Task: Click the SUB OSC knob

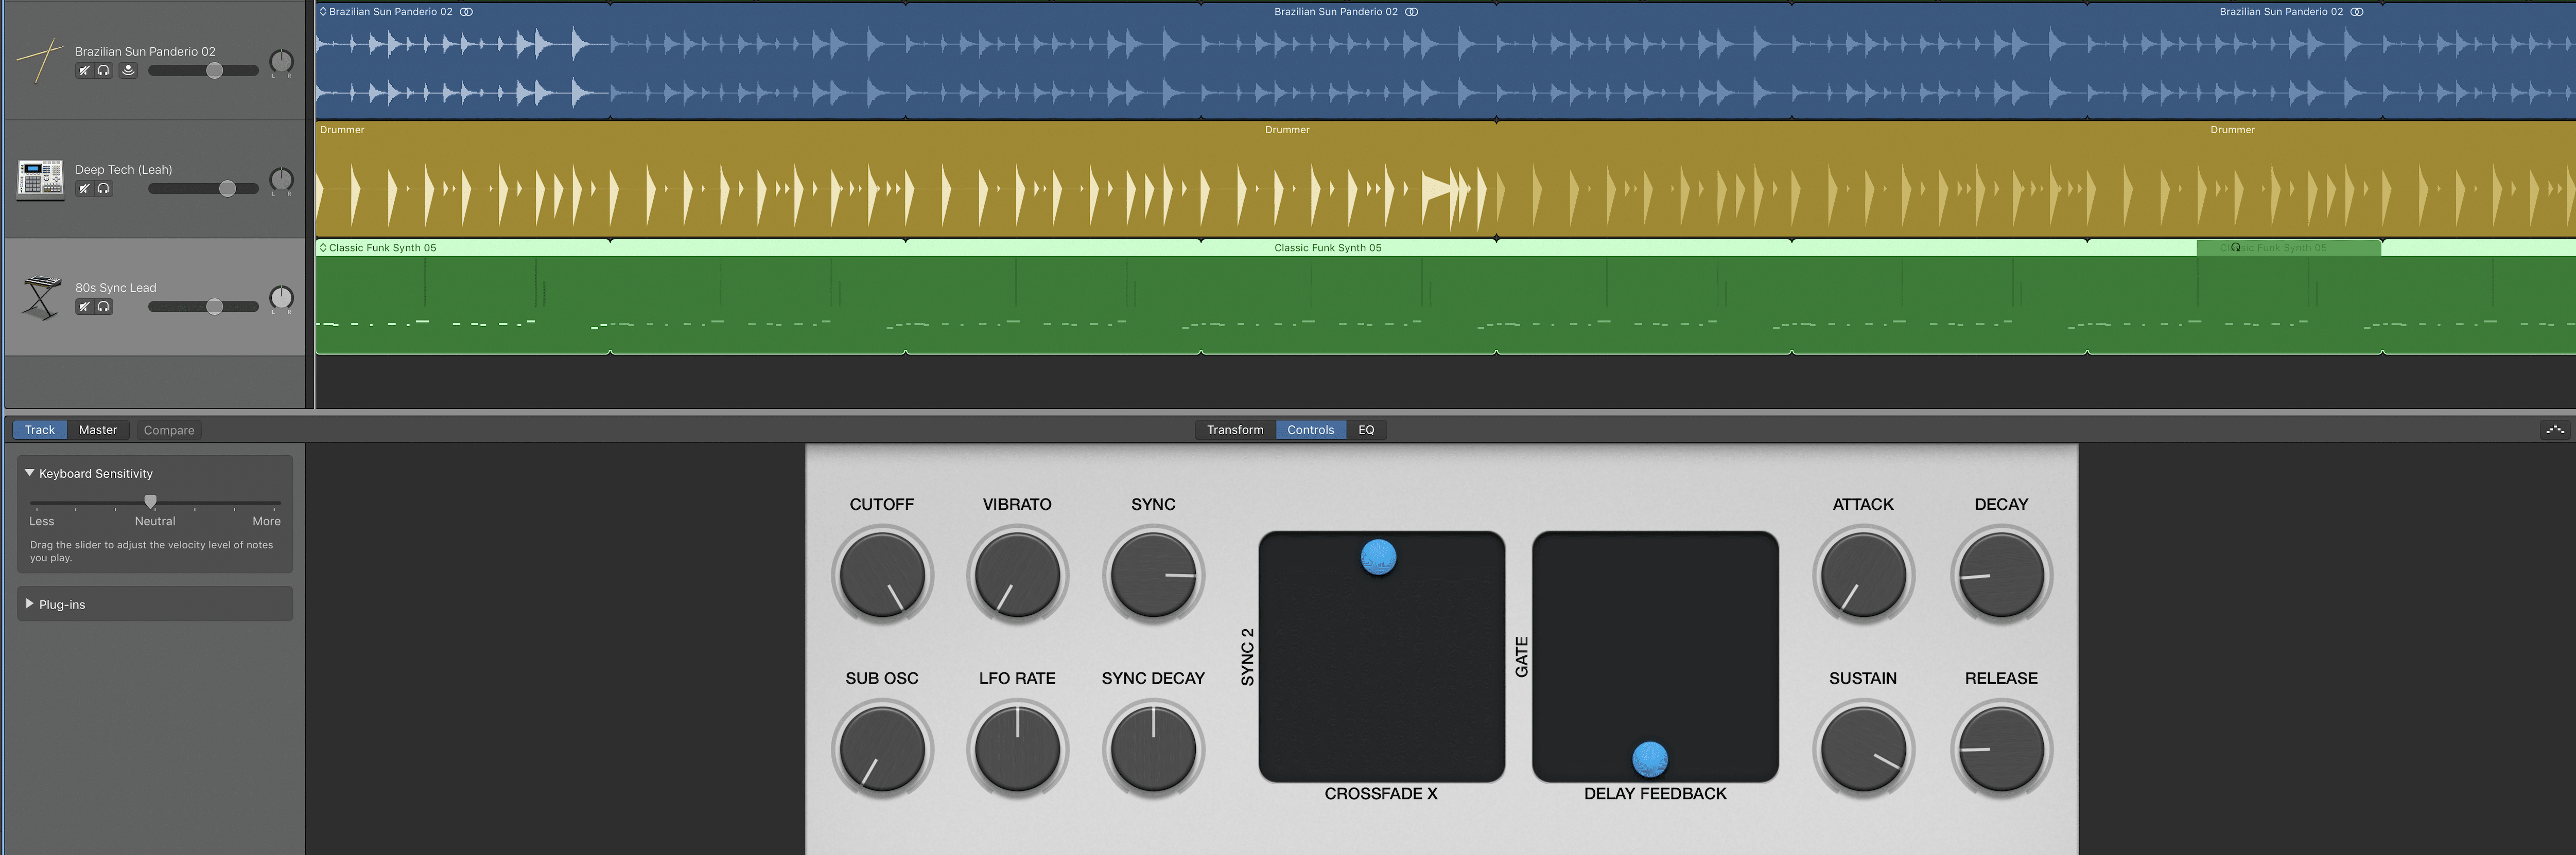Action: (x=882, y=749)
